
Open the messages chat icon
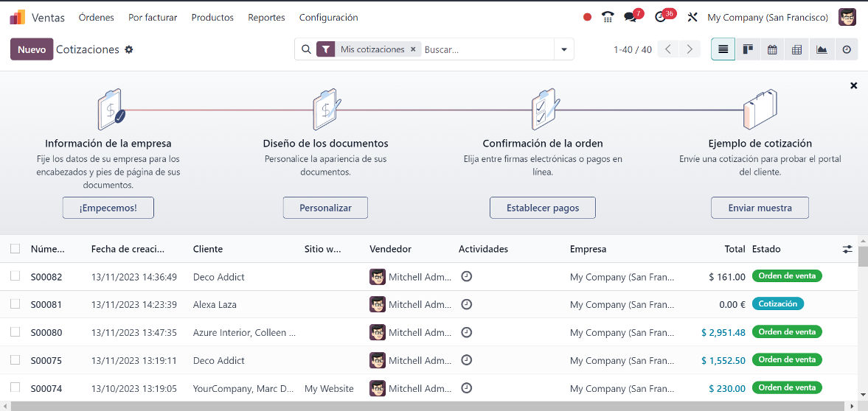click(x=631, y=17)
